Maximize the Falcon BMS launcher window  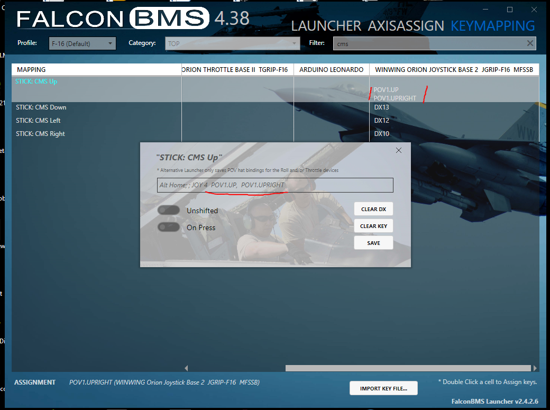point(510,10)
